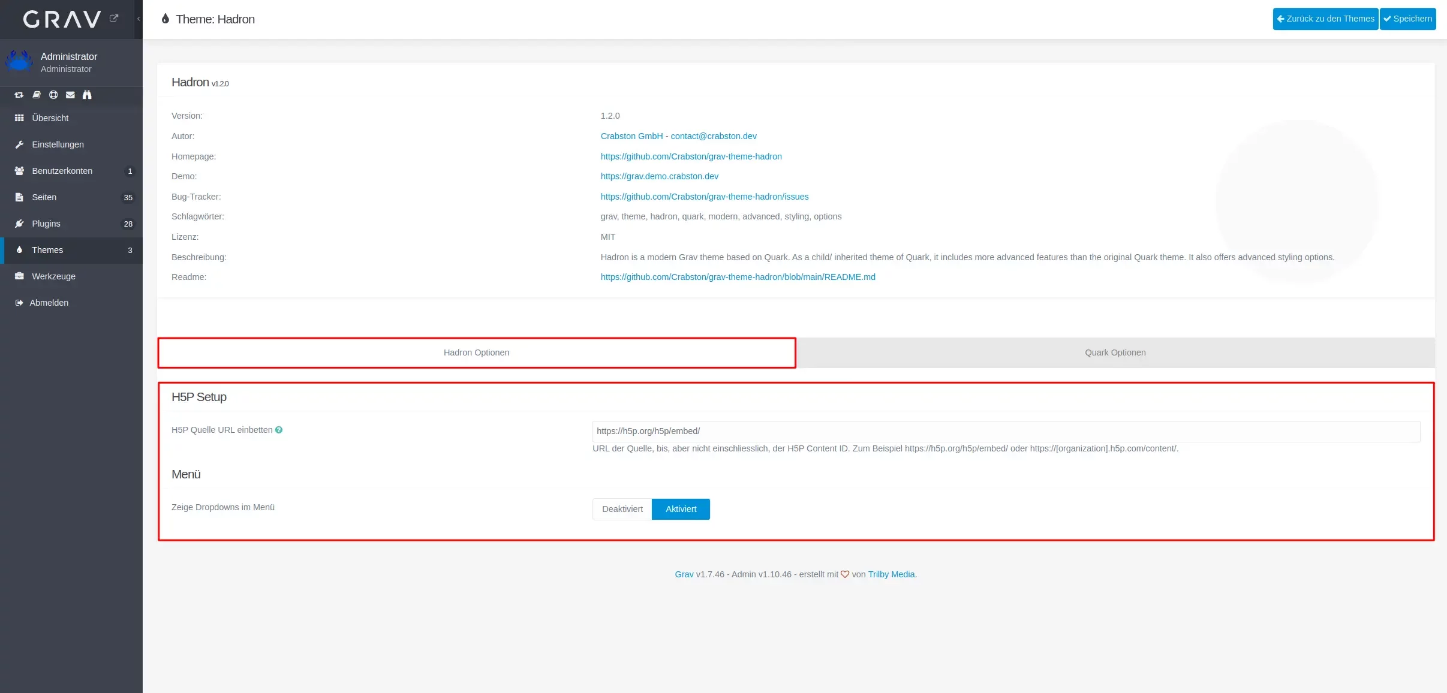This screenshot has width=1447, height=693.
Task: Switch to Quark Optionen tab
Action: coord(1115,352)
